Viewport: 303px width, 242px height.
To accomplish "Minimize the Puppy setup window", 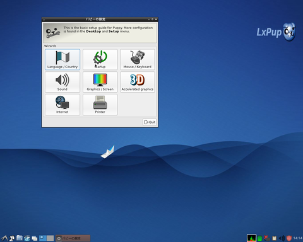I will coord(149,20).
